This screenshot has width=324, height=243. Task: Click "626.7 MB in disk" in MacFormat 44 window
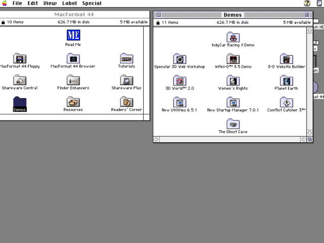click(73, 22)
